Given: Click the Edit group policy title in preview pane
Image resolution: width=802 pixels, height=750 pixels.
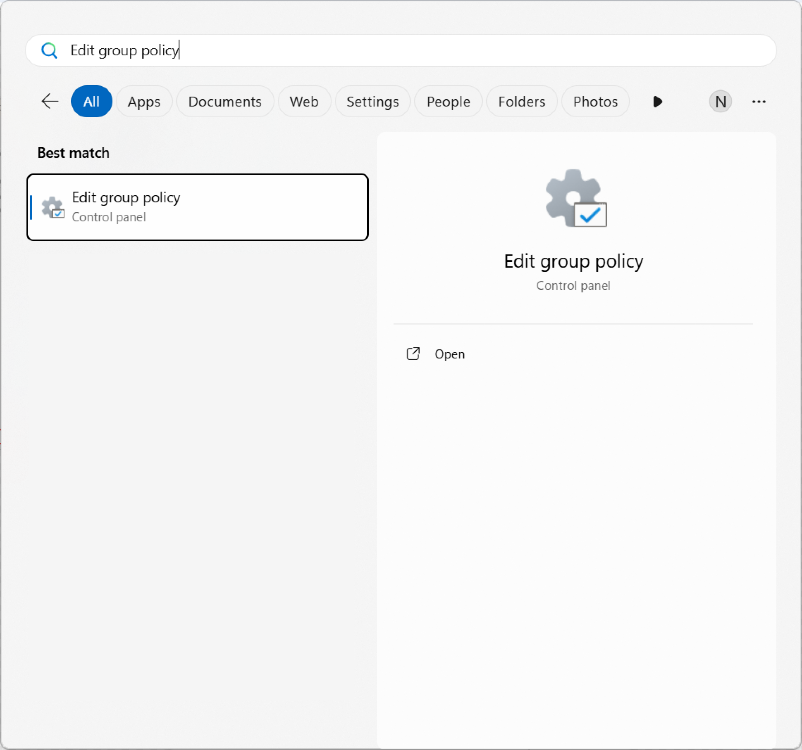Looking at the screenshot, I should [x=573, y=261].
